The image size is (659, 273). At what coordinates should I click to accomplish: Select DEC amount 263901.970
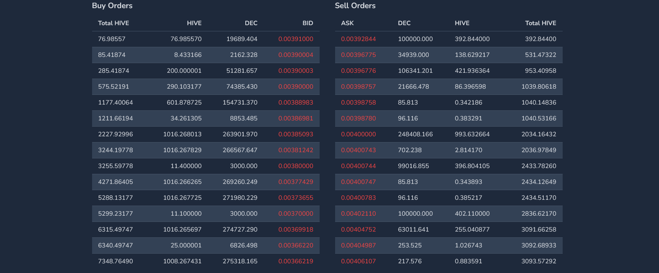click(x=240, y=134)
